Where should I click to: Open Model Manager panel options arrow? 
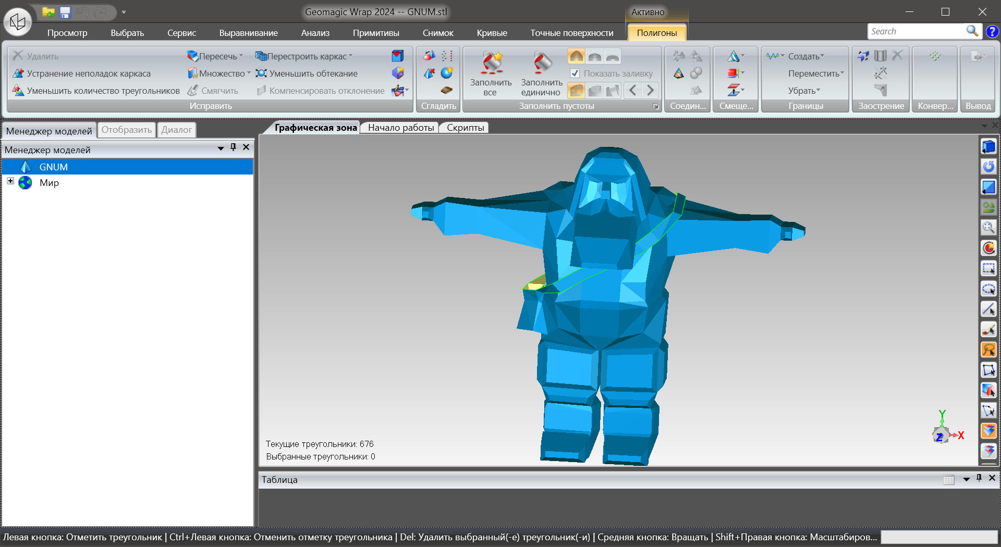(x=221, y=148)
